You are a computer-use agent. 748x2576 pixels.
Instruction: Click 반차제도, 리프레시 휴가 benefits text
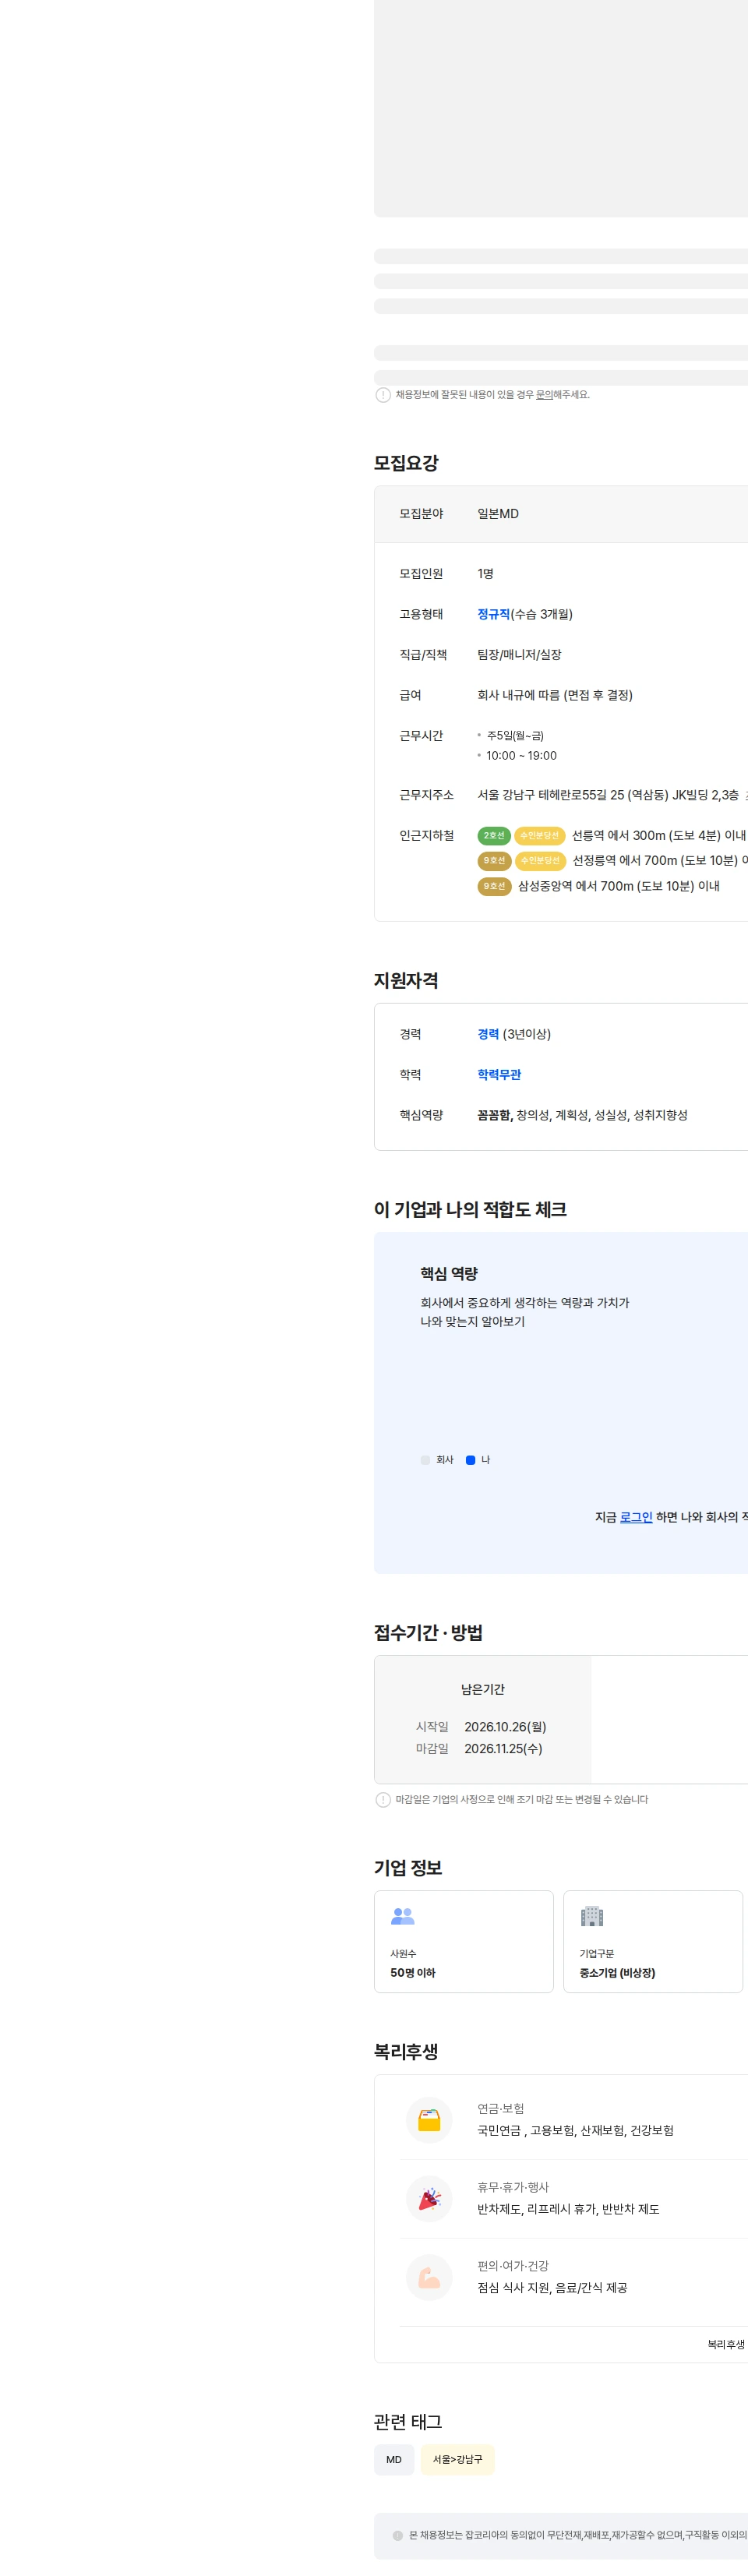pyautogui.click(x=568, y=2209)
